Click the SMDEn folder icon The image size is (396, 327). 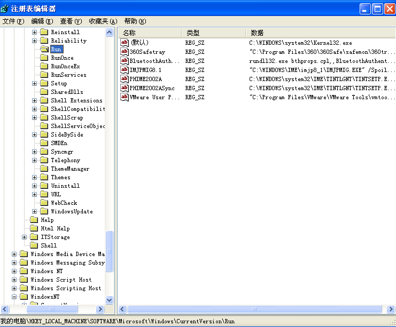click(x=44, y=143)
